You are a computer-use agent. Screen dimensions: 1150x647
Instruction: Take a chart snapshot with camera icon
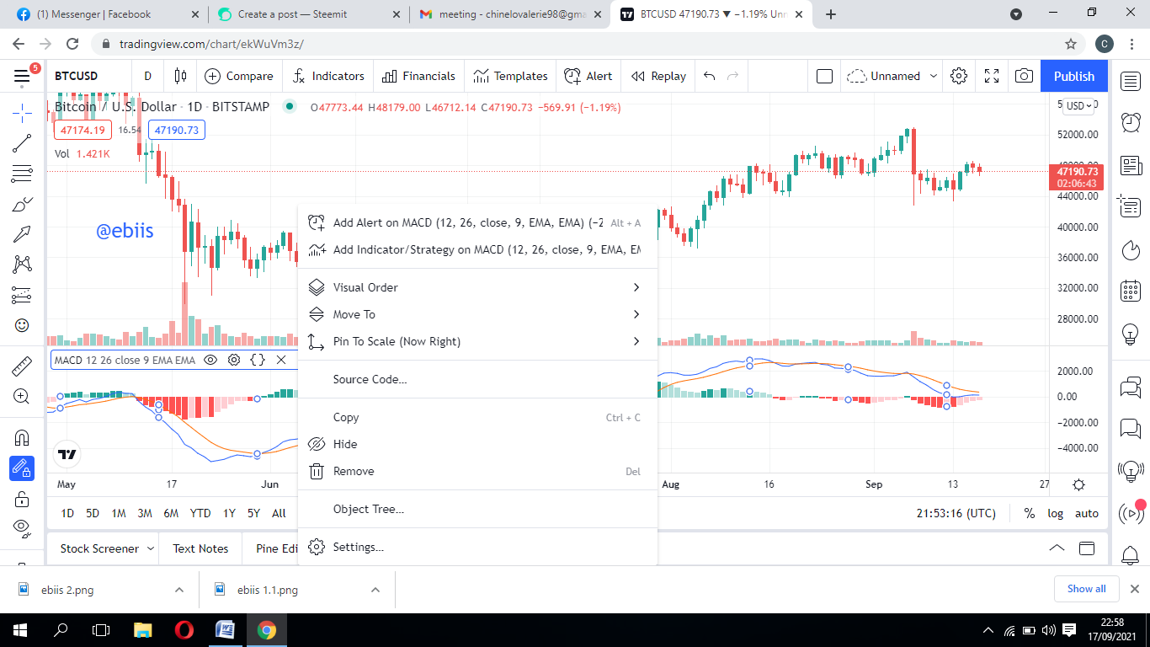[1024, 76]
